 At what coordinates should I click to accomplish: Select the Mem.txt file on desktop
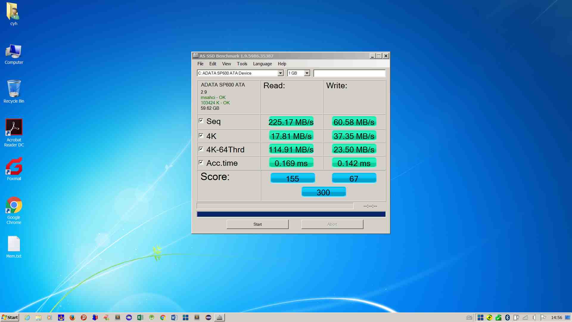point(14,247)
